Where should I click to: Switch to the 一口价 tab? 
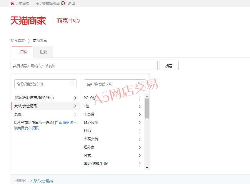(22, 52)
